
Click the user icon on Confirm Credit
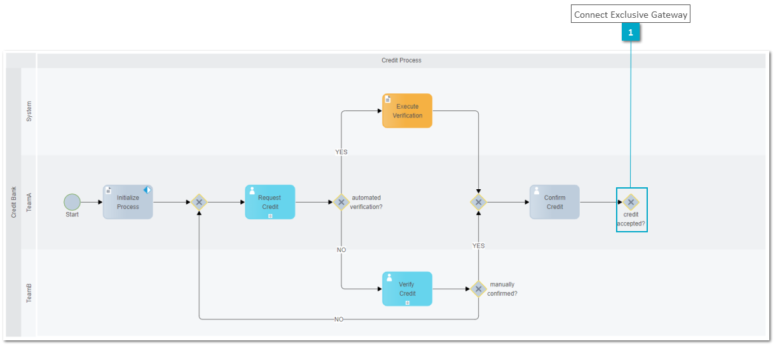(537, 190)
